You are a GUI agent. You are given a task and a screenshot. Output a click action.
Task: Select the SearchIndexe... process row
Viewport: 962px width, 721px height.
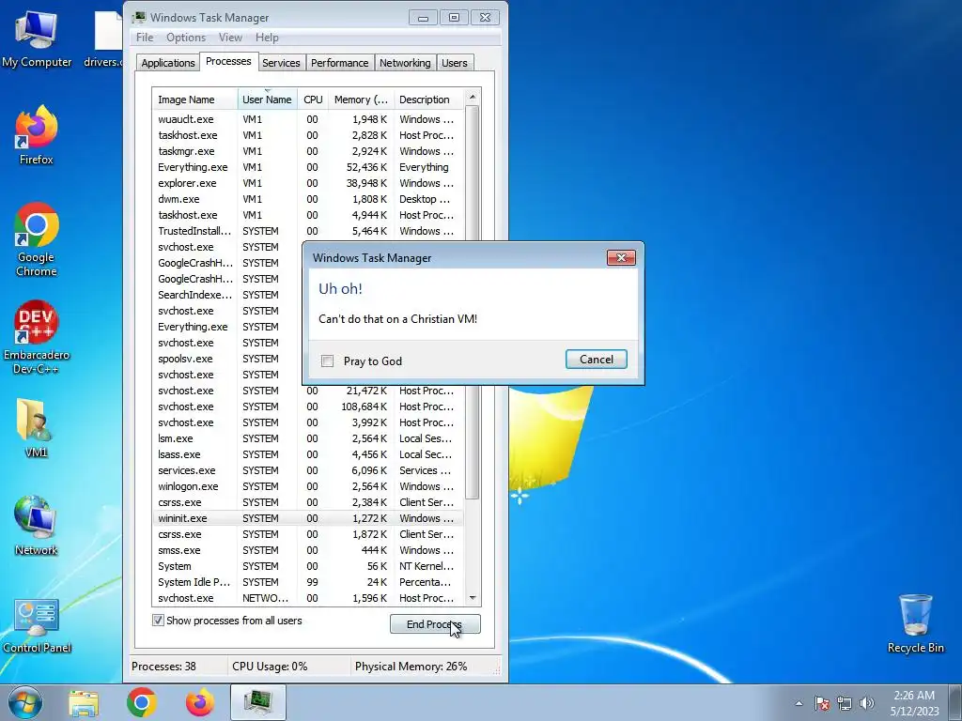227,294
